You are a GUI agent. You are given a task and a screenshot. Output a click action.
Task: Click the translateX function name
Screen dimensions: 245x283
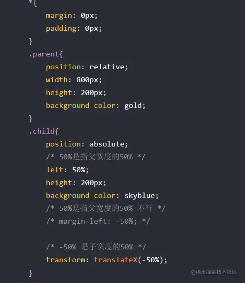point(116,260)
